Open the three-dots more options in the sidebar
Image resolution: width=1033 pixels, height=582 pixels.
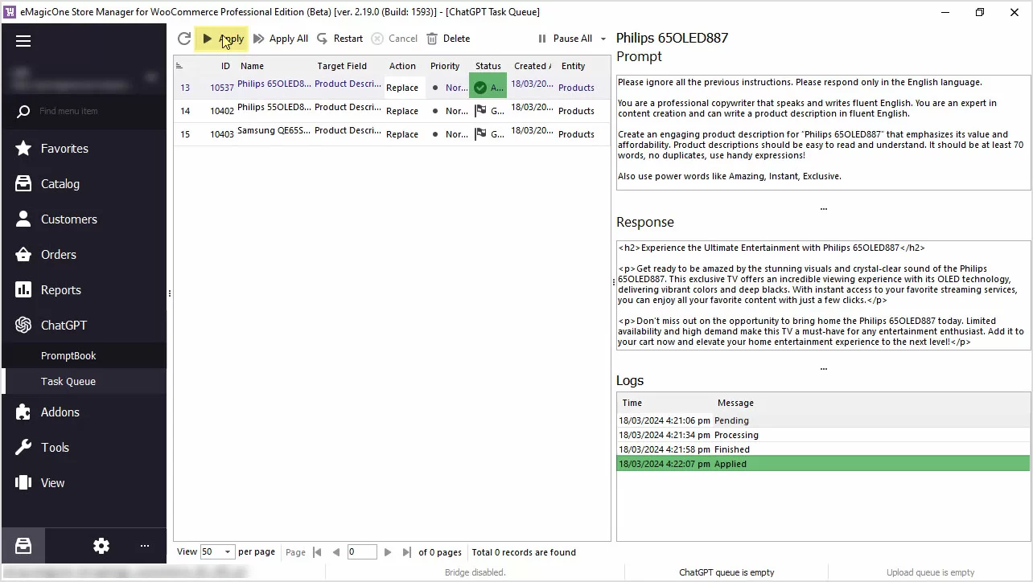(145, 546)
